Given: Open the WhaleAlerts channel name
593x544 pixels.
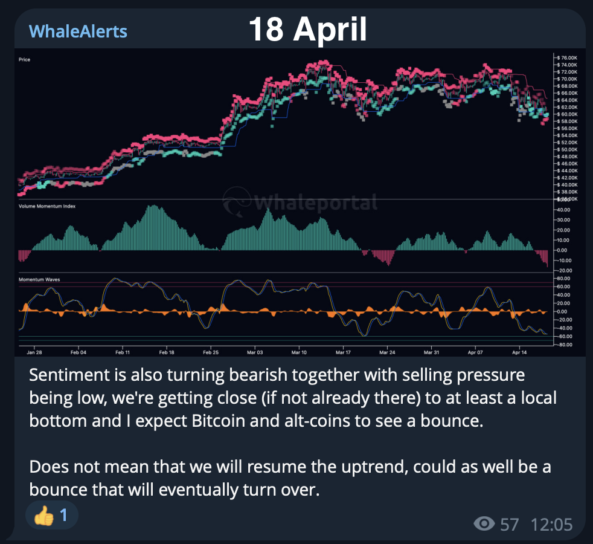Looking at the screenshot, I should tap(79, 30).
